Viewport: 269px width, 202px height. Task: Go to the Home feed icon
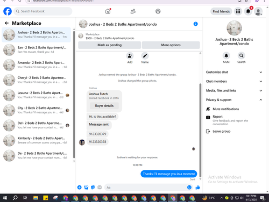(x=108, y=11)
